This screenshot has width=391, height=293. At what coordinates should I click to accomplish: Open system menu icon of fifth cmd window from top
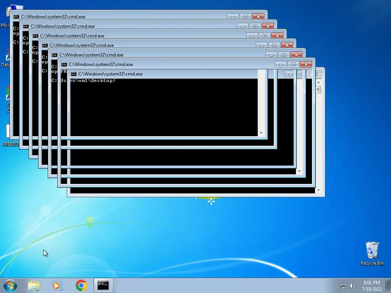tap(55, 55)
